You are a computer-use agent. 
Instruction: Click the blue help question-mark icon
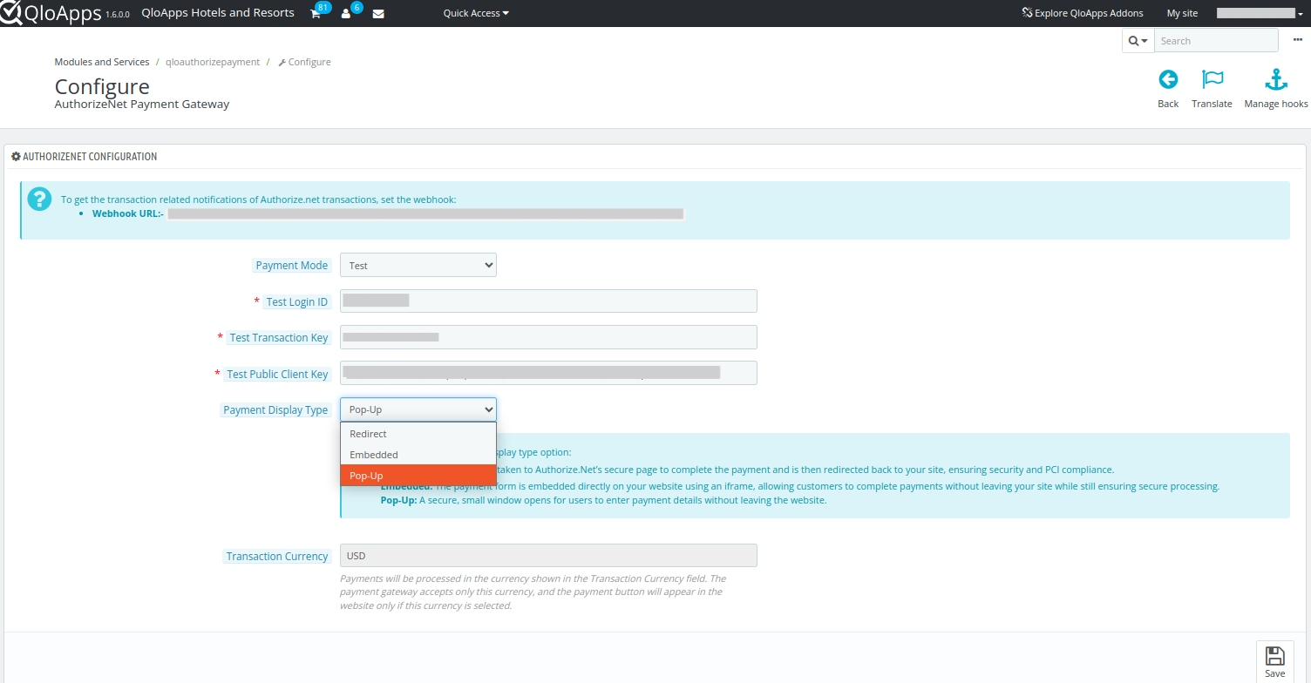(x=39, y=199)
